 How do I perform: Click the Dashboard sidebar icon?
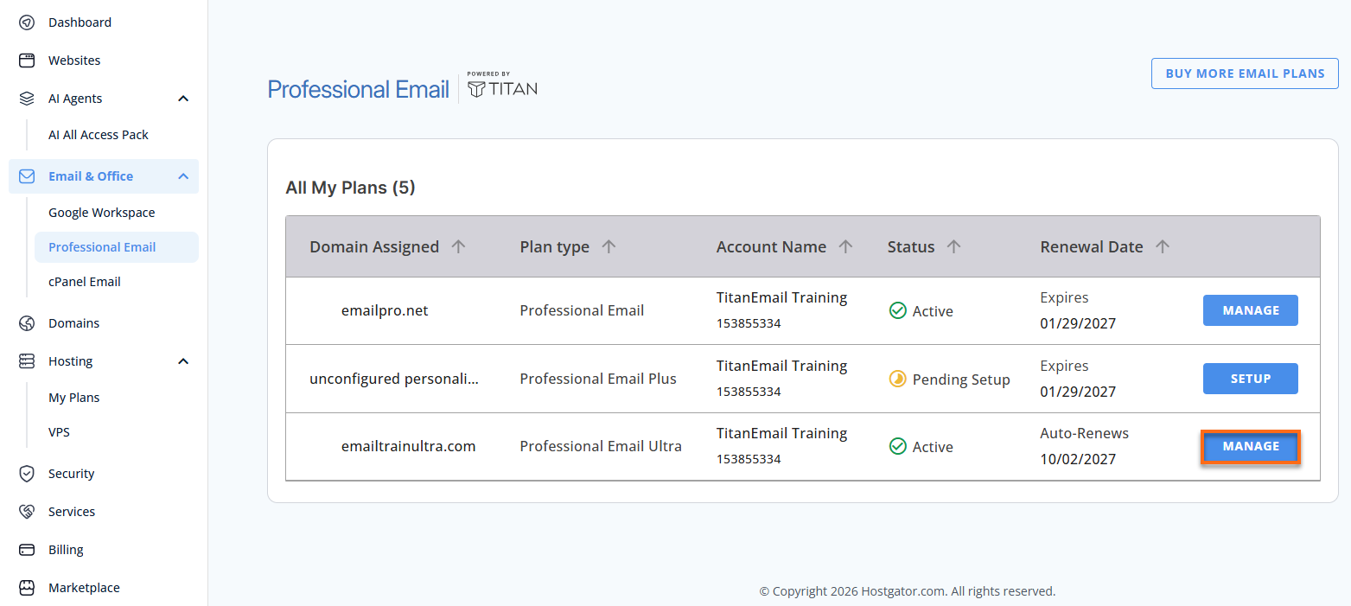point(27,22)
